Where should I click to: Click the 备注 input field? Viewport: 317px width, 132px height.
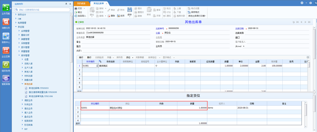116,42
